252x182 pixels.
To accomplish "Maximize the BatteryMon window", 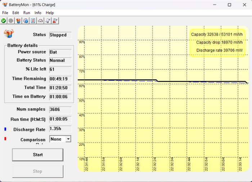I will [230, 5].
